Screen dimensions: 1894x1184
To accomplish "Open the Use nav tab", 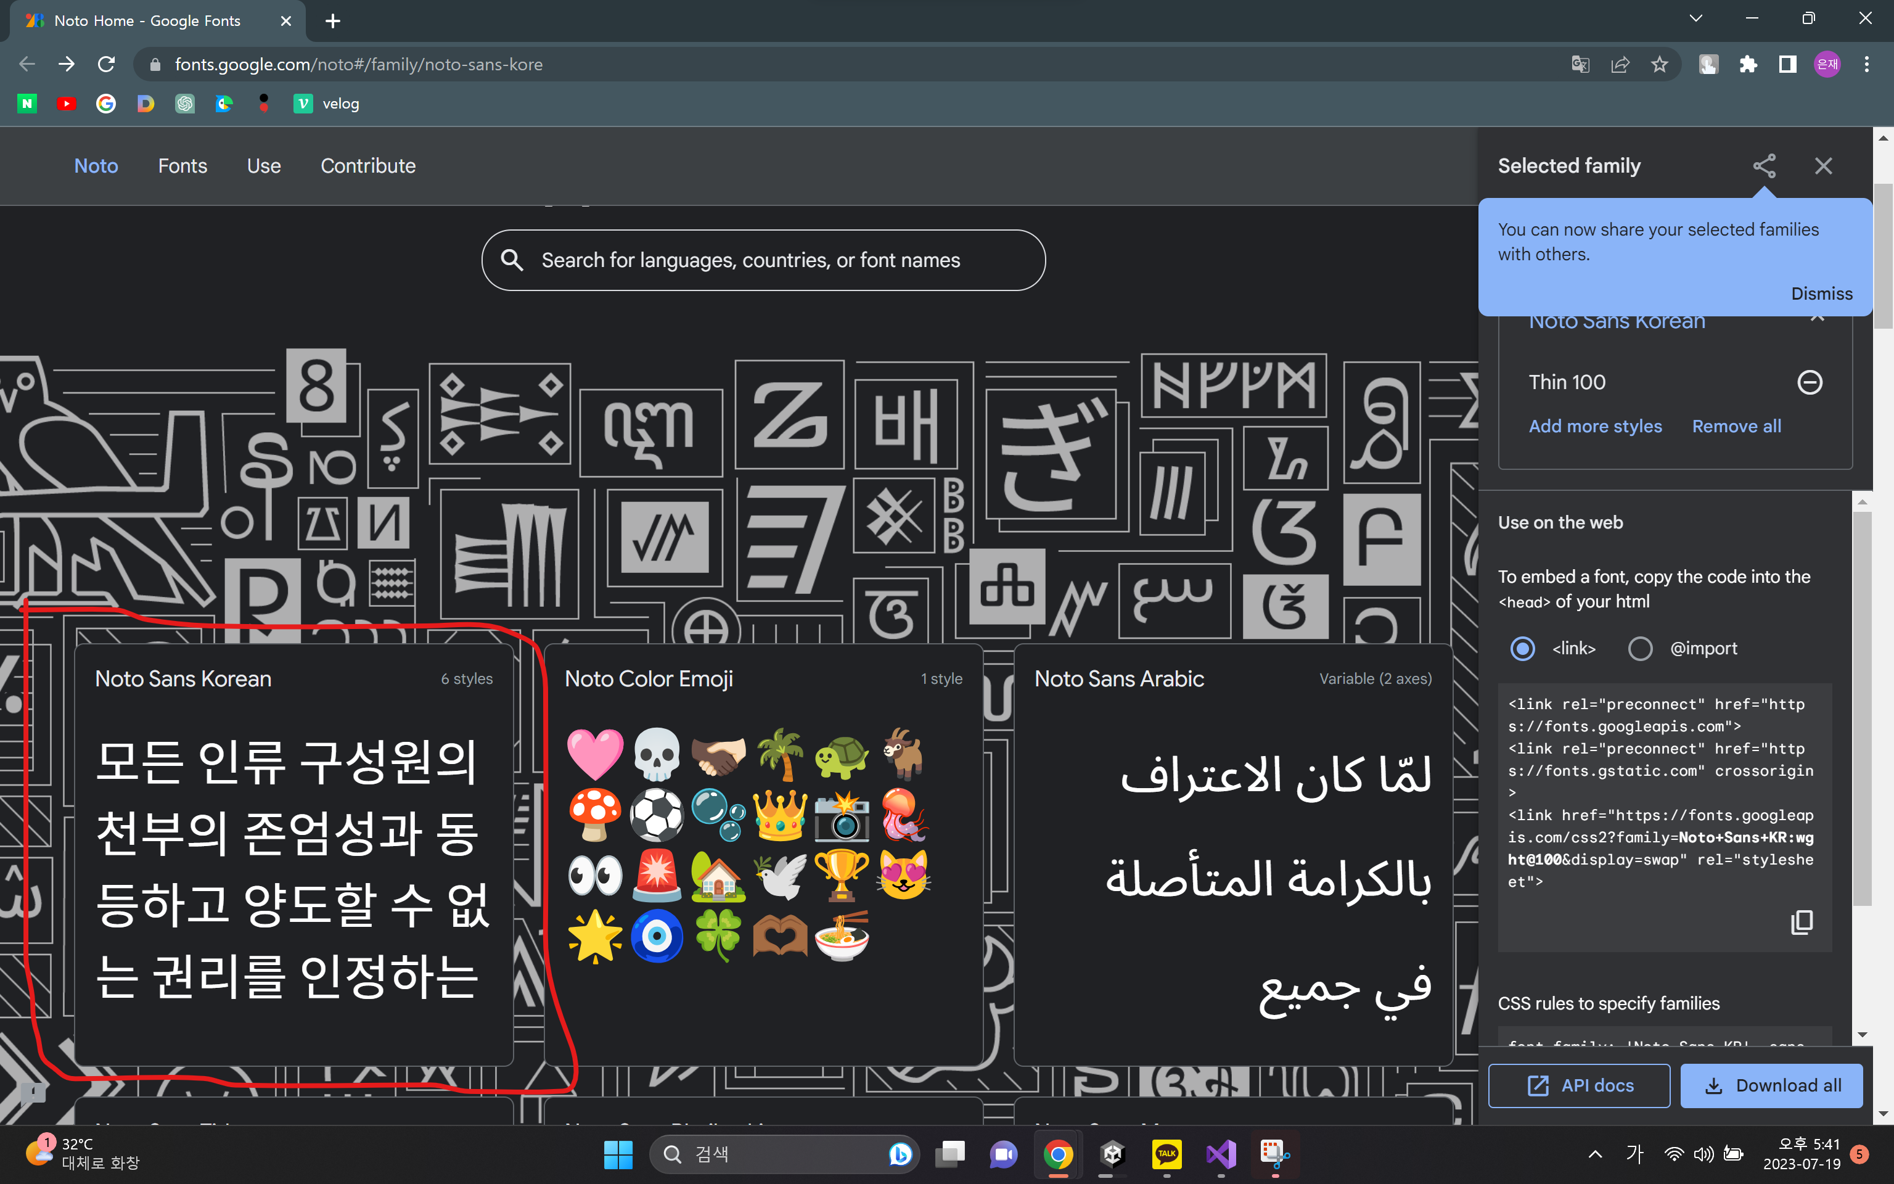I will (264, 166).
